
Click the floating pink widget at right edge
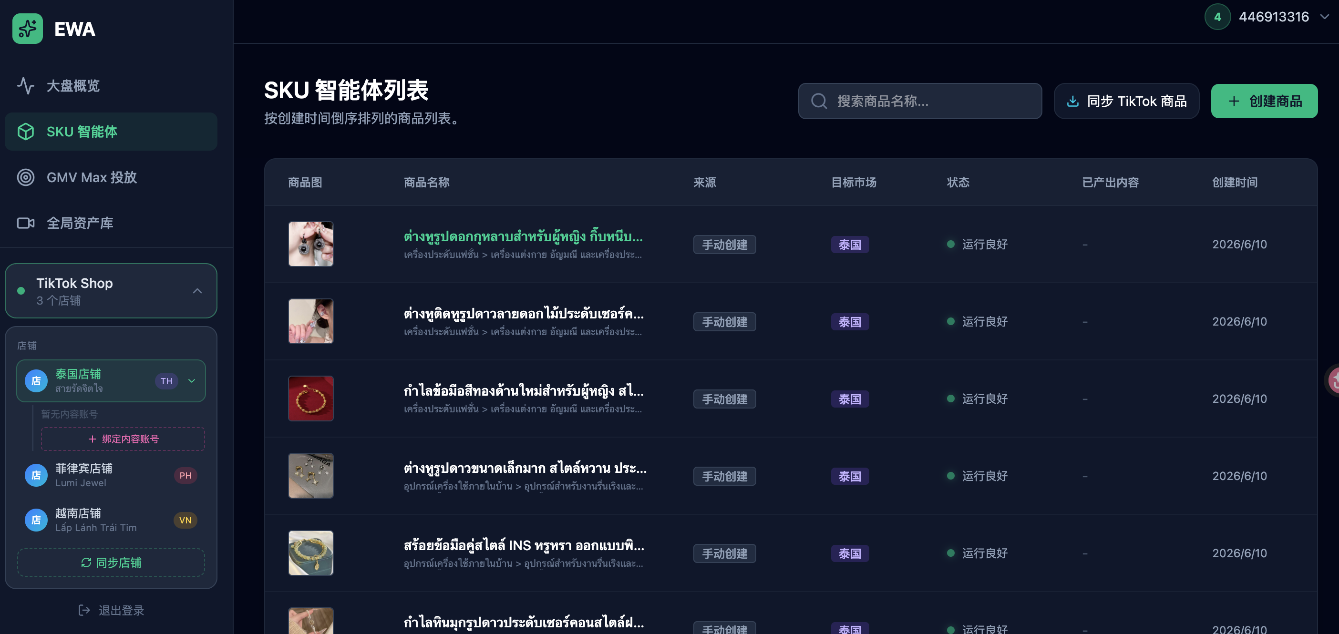pyautogui.click(x=1332, y=380)
